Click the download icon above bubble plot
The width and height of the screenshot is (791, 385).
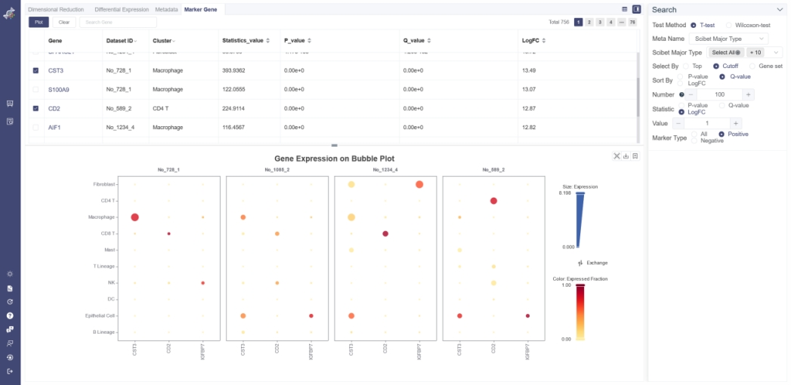[x=626, y=156]
